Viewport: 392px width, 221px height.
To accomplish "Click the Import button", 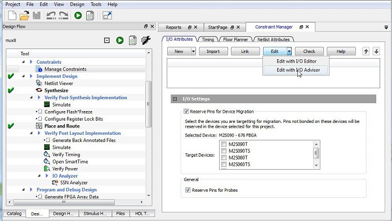I will (213, 51).
